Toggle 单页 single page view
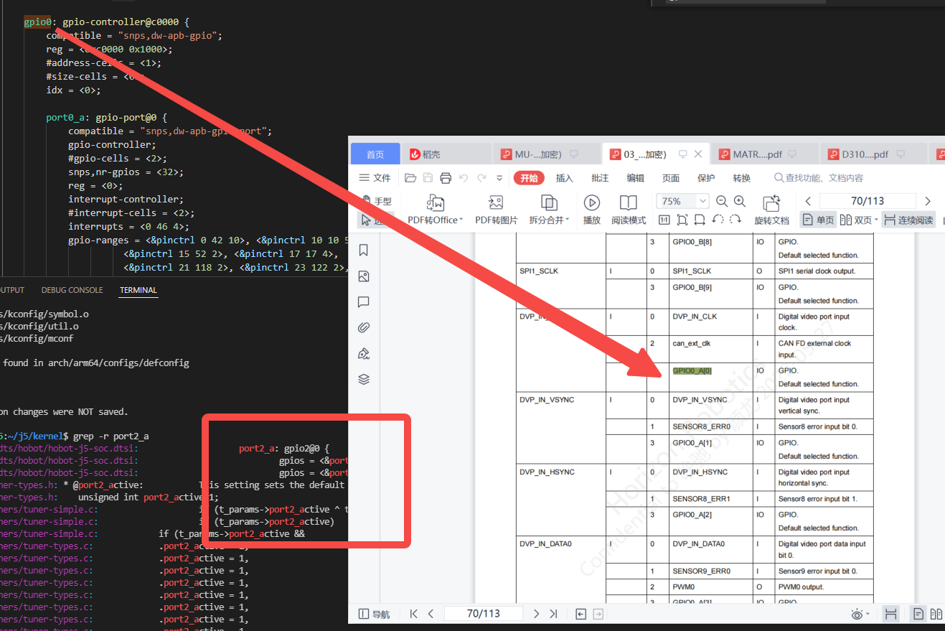The height and width of the screenshot is (631, 945). [817, 220]
